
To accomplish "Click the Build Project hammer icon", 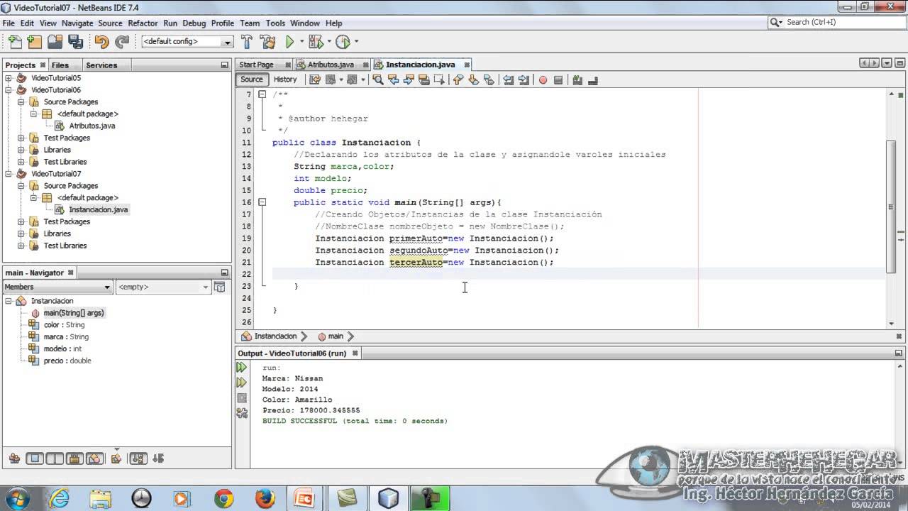I will tap(247, 42).
